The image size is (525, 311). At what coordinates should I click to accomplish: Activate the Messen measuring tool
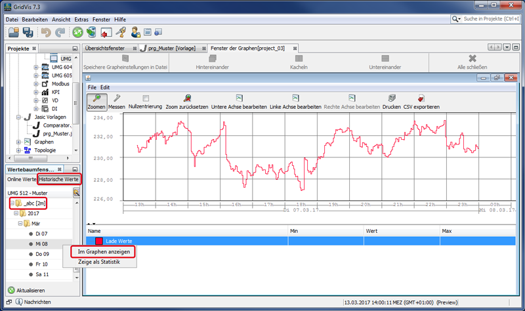[x=117, y=98]
